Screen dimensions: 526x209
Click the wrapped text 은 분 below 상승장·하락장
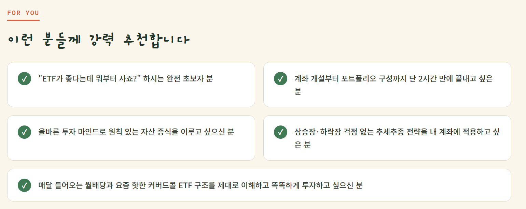pos(303,145)
